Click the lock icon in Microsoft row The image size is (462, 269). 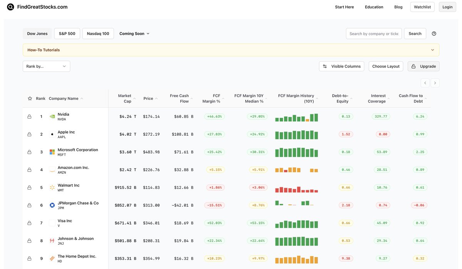(x=29, y=152)
